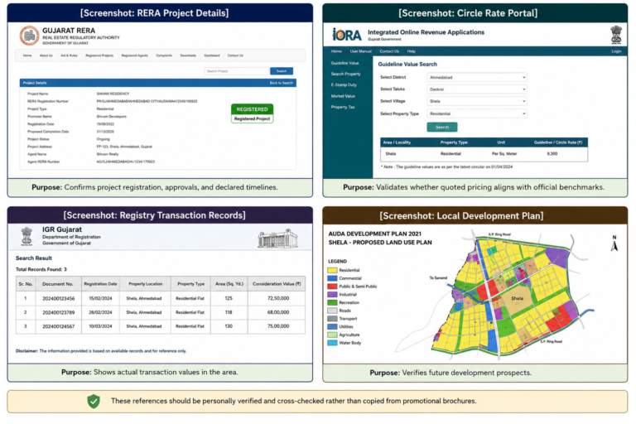Click the Login link in iORA
636x424 pixels.
(616, 51)
